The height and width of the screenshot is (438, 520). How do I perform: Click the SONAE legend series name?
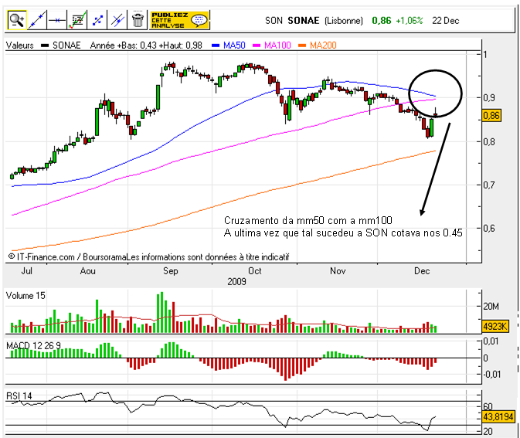[x=66, y=46]
